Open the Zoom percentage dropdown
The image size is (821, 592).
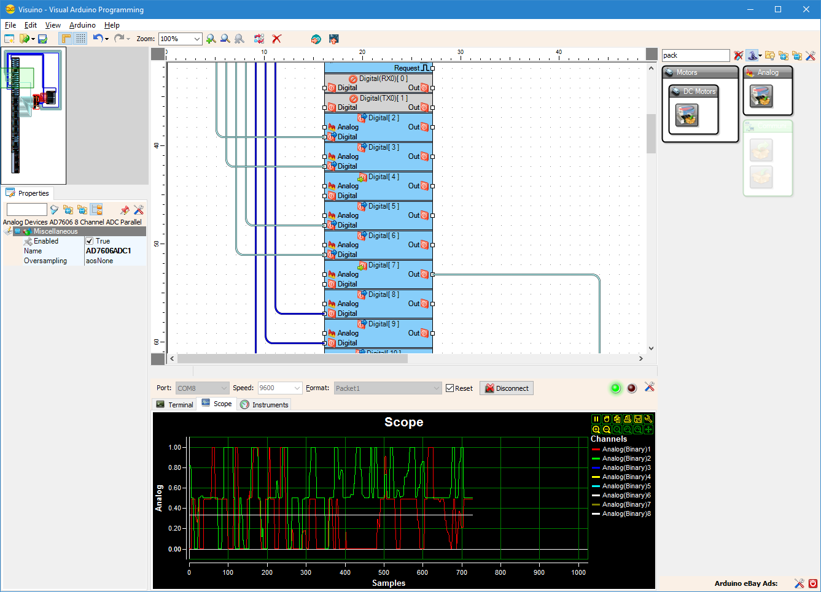[197, 39]
